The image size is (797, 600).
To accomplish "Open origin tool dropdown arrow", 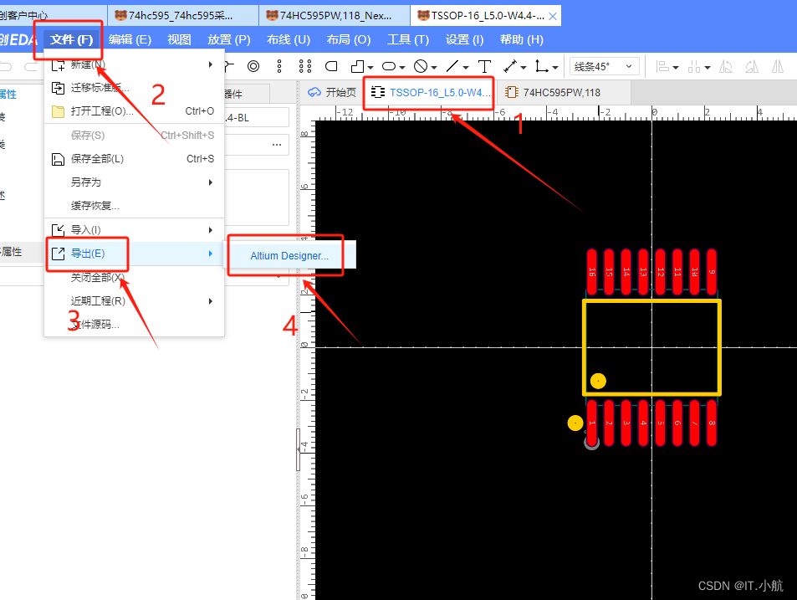I will (x=555, y=67).
